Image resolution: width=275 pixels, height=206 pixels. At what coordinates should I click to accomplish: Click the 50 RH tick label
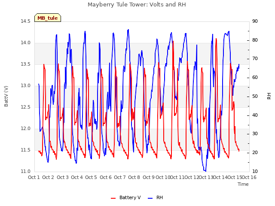(255, 96)
